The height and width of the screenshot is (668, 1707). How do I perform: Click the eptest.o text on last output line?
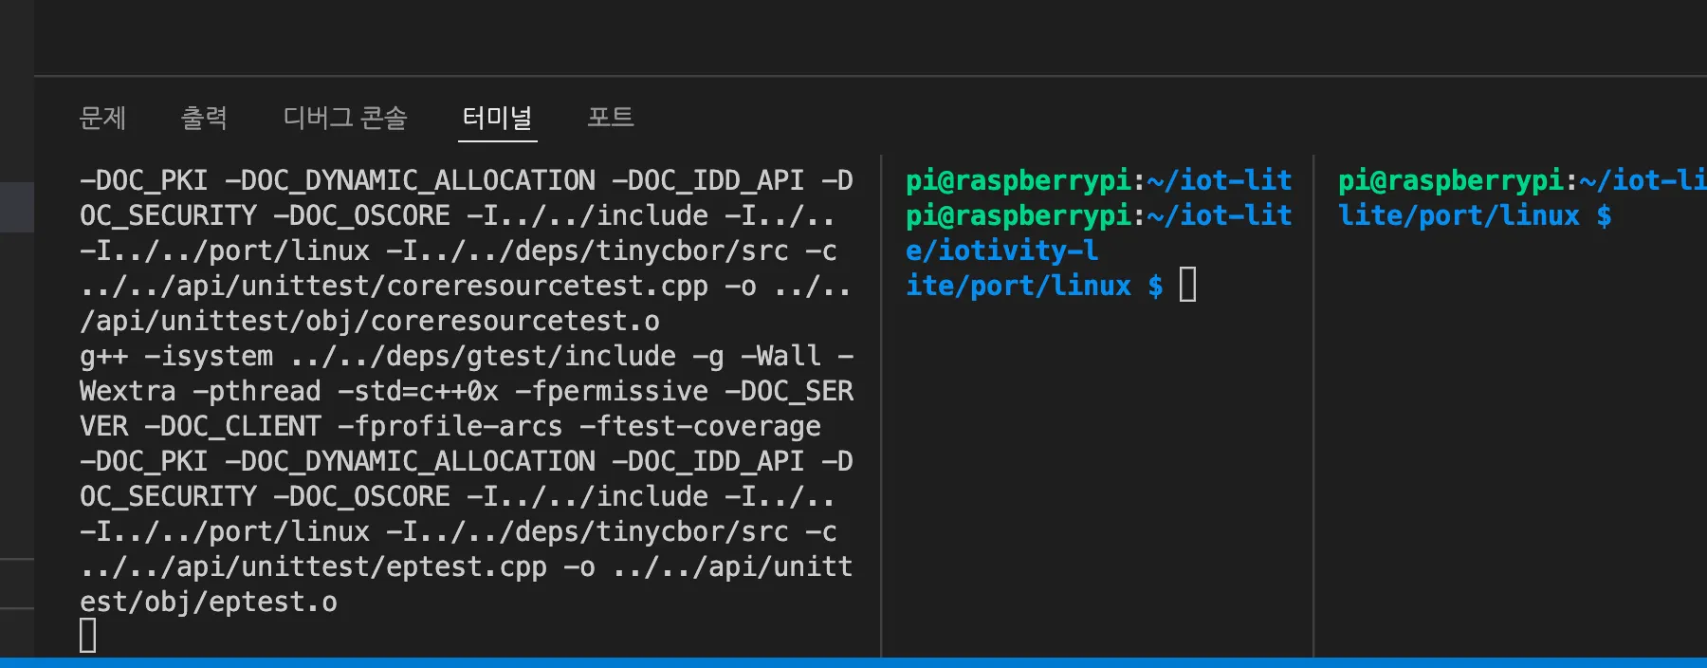coord(273,603)
